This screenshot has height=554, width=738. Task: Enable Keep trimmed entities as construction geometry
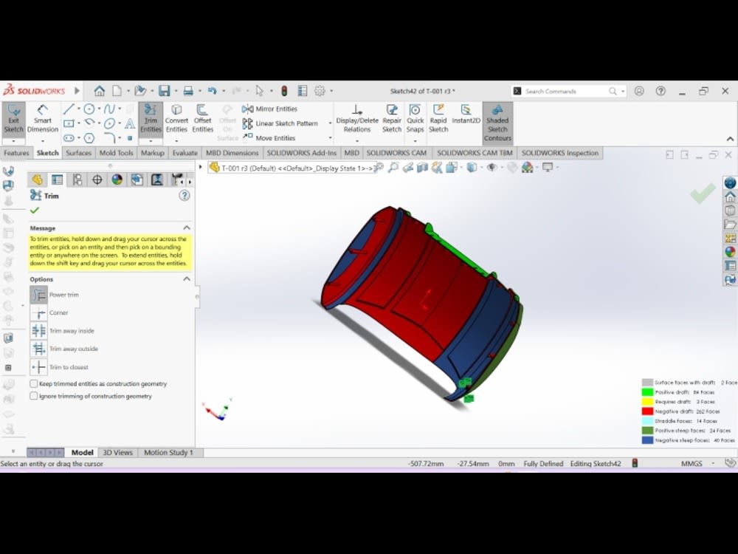(x=32, y=383)
